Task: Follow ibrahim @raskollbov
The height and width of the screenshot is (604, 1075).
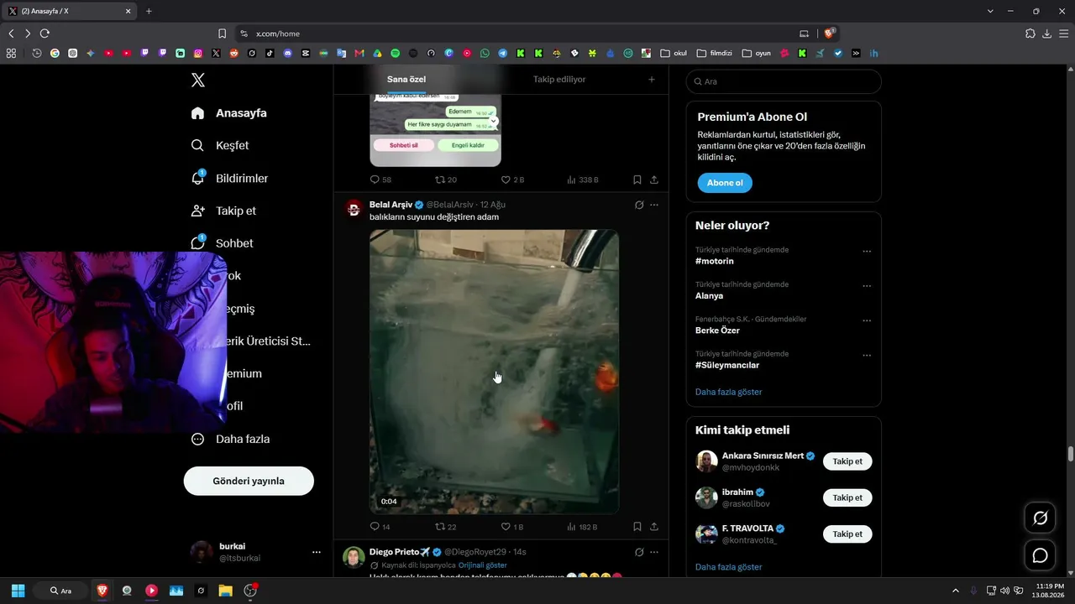Action: pos(847,497)
